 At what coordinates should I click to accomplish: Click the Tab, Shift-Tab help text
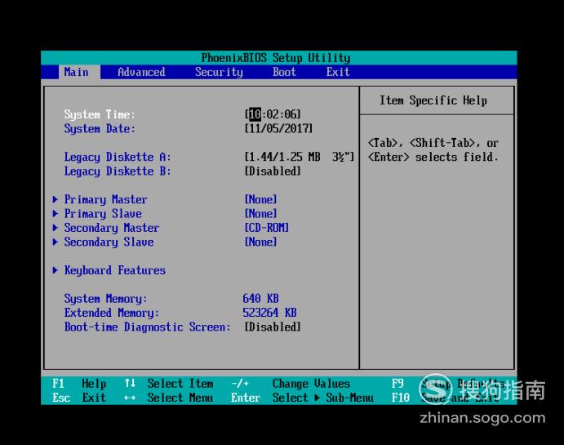pyautogui.click(x=433, y=150)
